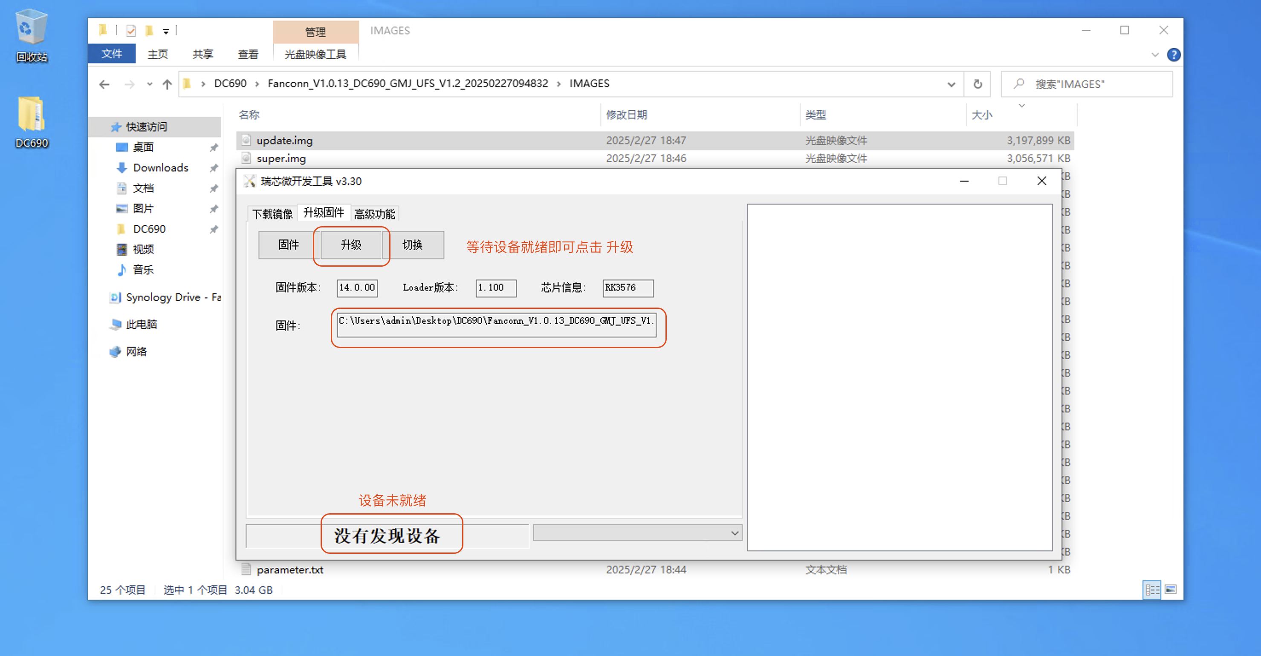The image size is (1261, 656).
Task: Click the super.img file icon
Action: pos(246,158)
